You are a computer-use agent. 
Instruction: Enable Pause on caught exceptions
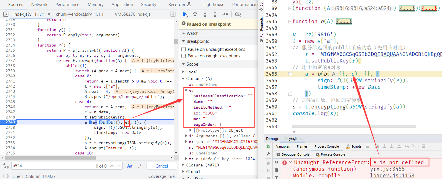(x=184, y=56)
